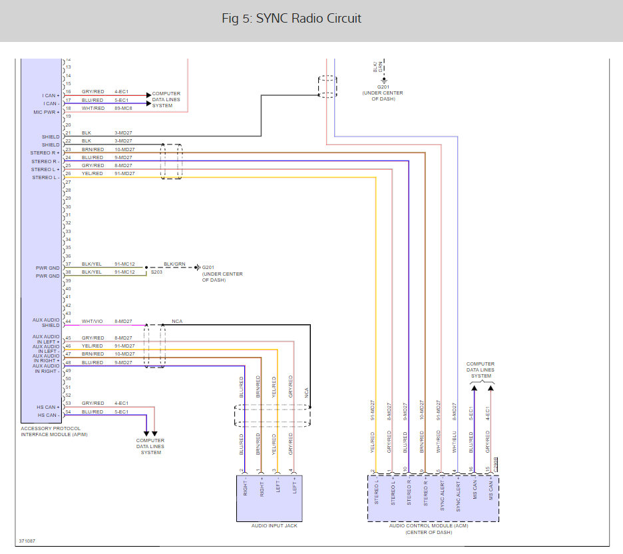Click "STEREO L -" label on the APIM
Viewport: 623px width, 554px height.
[x=46, y=178]
